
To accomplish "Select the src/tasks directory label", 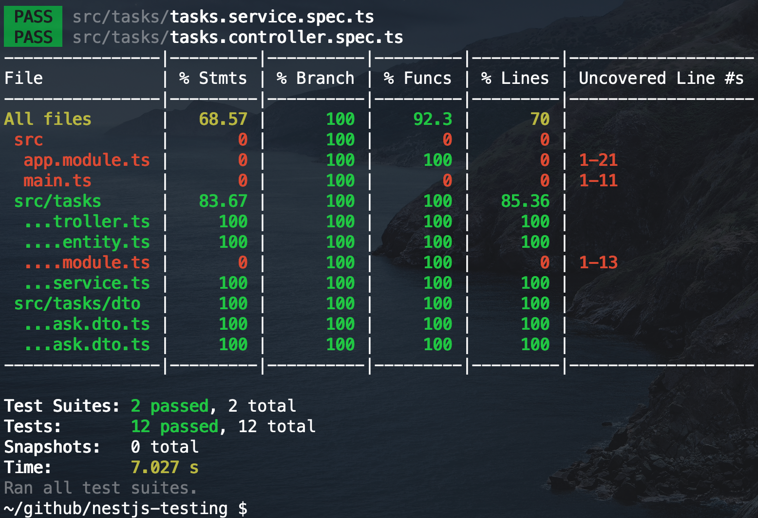I will (57, 201).
